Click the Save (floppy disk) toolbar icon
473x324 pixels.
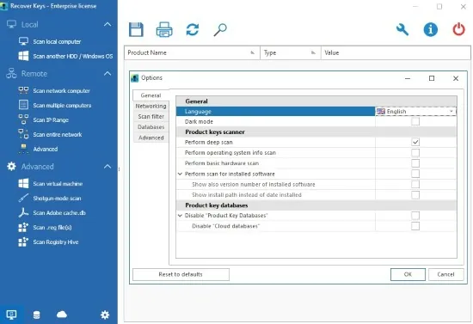(x=136, y=29)
